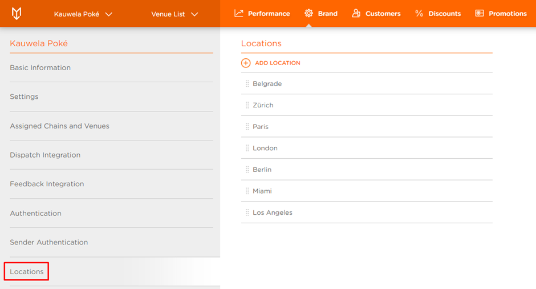536x289 pixels.
Task: Open Settings in the sidebar
Action: (x=111, y=97)
